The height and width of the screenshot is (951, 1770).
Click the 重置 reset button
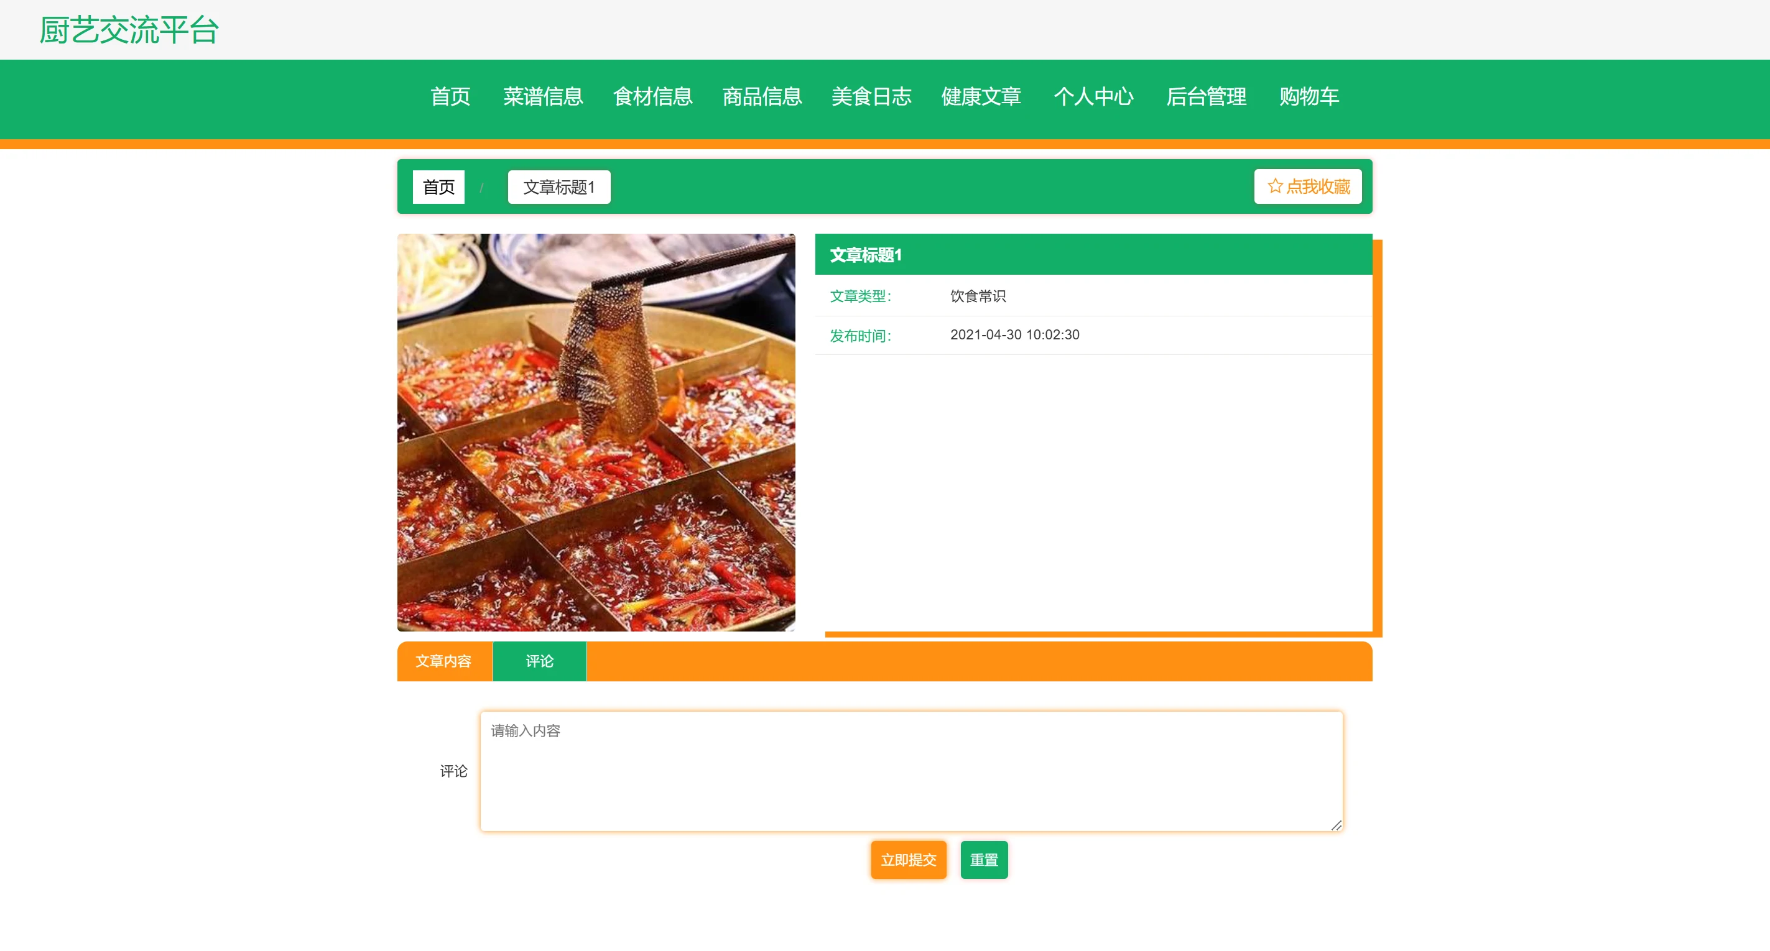click(983, 860)
